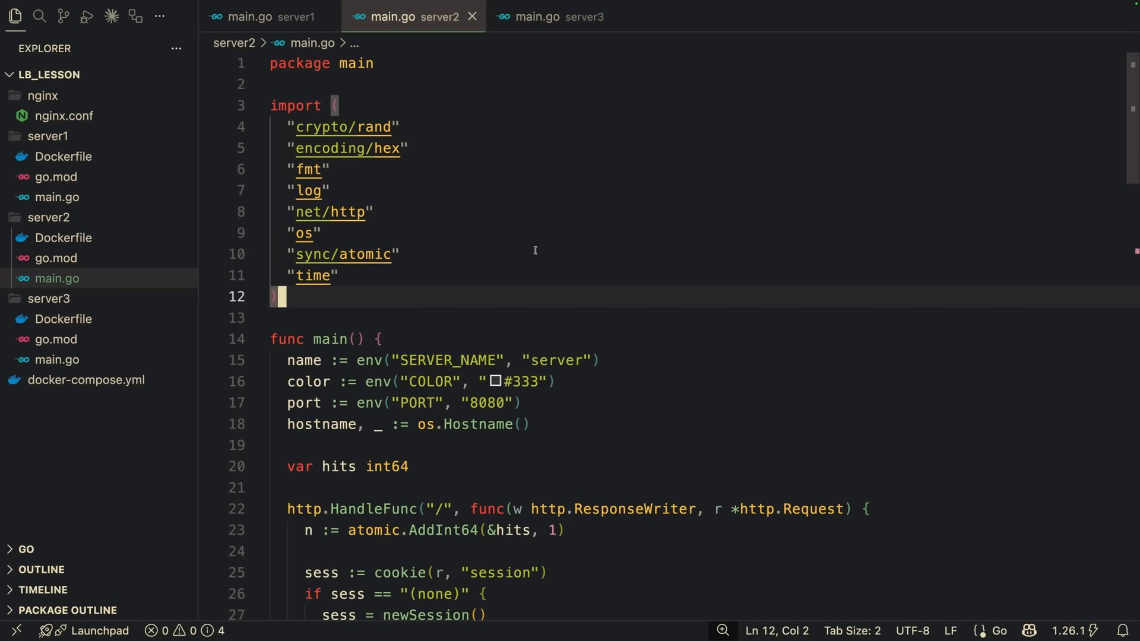Expand the OUTLINE section
Viewport: 1140px width, 641px height.
[x=41, y=569]
